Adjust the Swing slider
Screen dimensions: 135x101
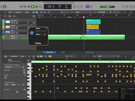coord(15,77)
